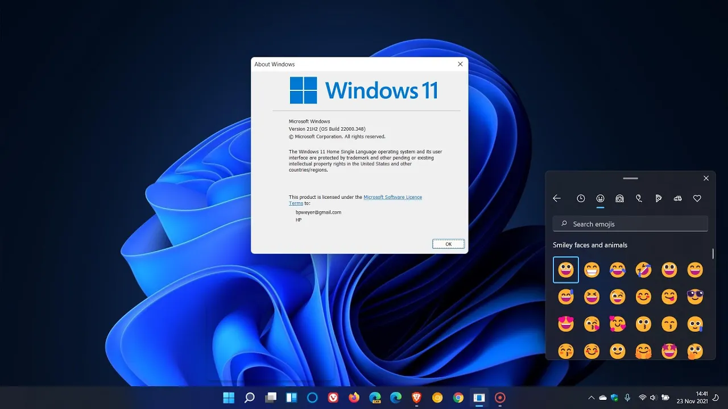
Task: Open recently used emojis tab
Action: [x=581, y=198]
